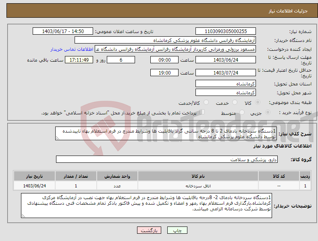Click the نام کالا column header

click(x=198, y=176)
